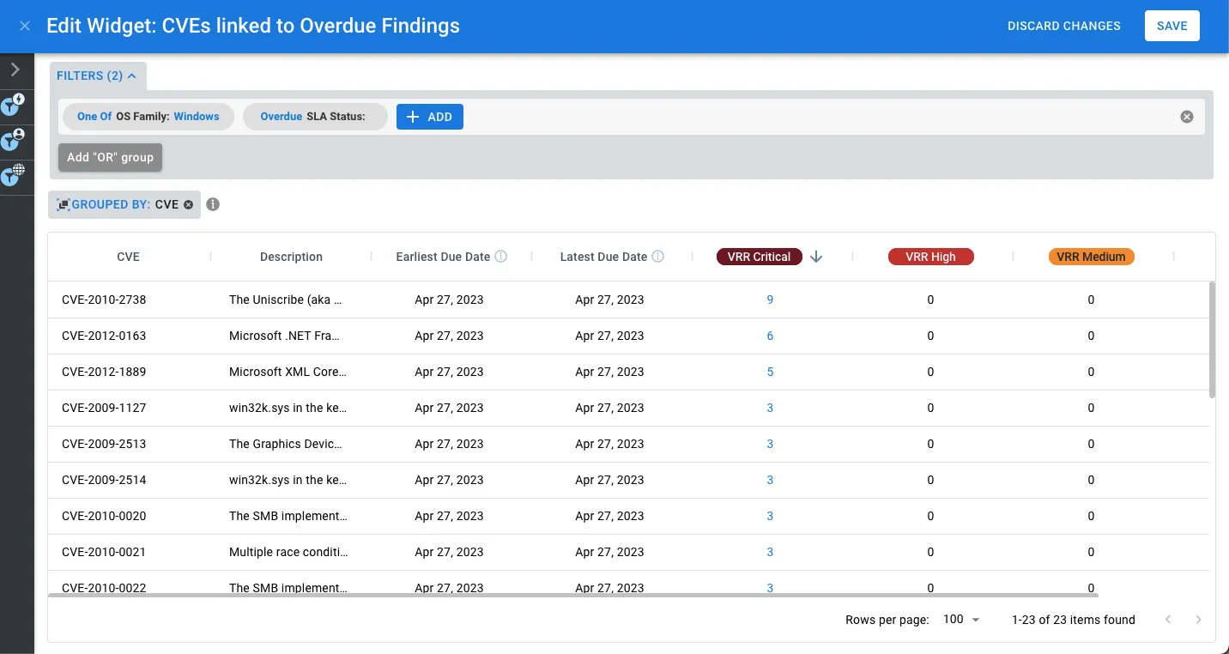Click description "Multiple race conditi…"
Viewport: 1229px width, 654px height.
tap(288, 552)
